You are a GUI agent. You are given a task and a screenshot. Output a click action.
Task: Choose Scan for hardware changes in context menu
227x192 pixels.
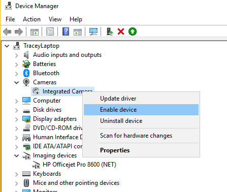point(141,136)
